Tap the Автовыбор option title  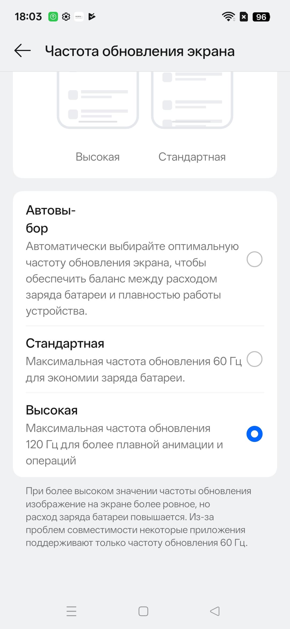point(50,219)
